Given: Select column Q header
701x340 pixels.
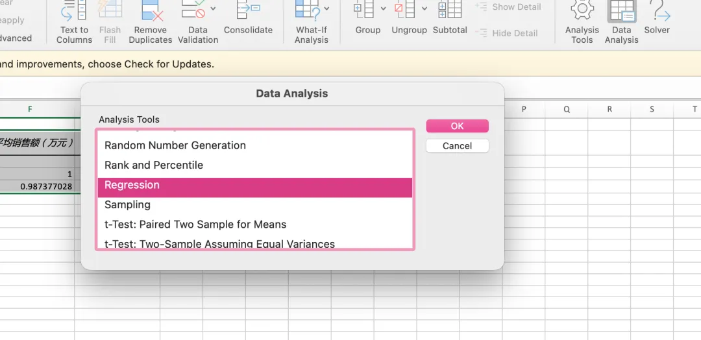Looking at the screenshot, I should tap(567, 110).
